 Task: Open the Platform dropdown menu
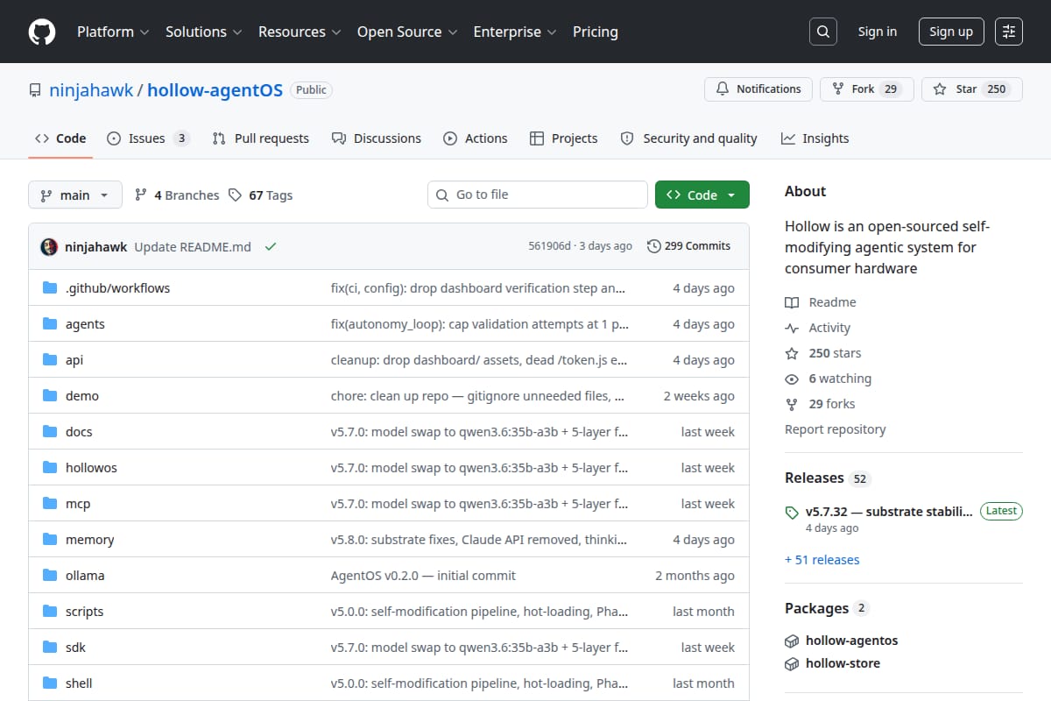[112, 32]
